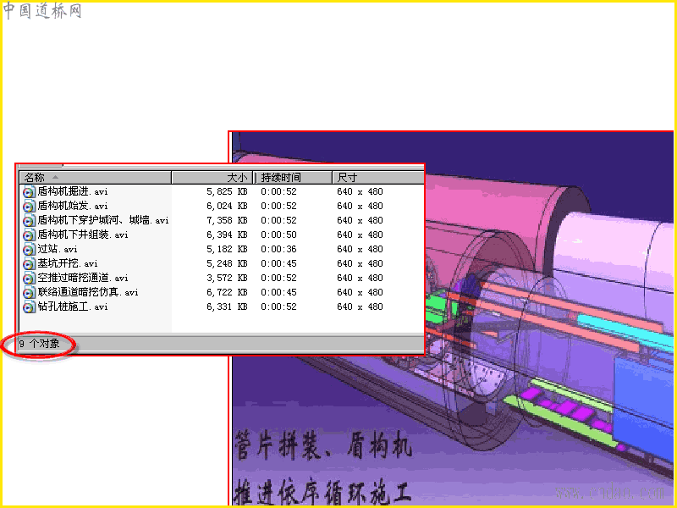Sort list by the 大小 column

click(x=212, y=178)
